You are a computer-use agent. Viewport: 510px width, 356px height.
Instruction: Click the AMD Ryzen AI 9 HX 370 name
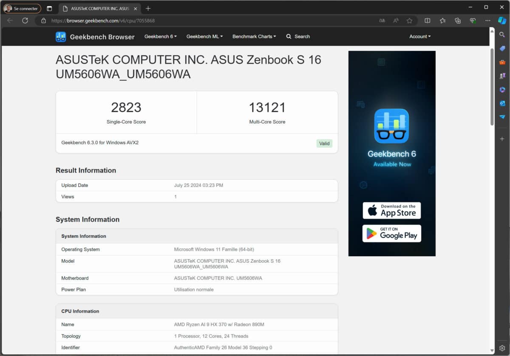point(219,325)
